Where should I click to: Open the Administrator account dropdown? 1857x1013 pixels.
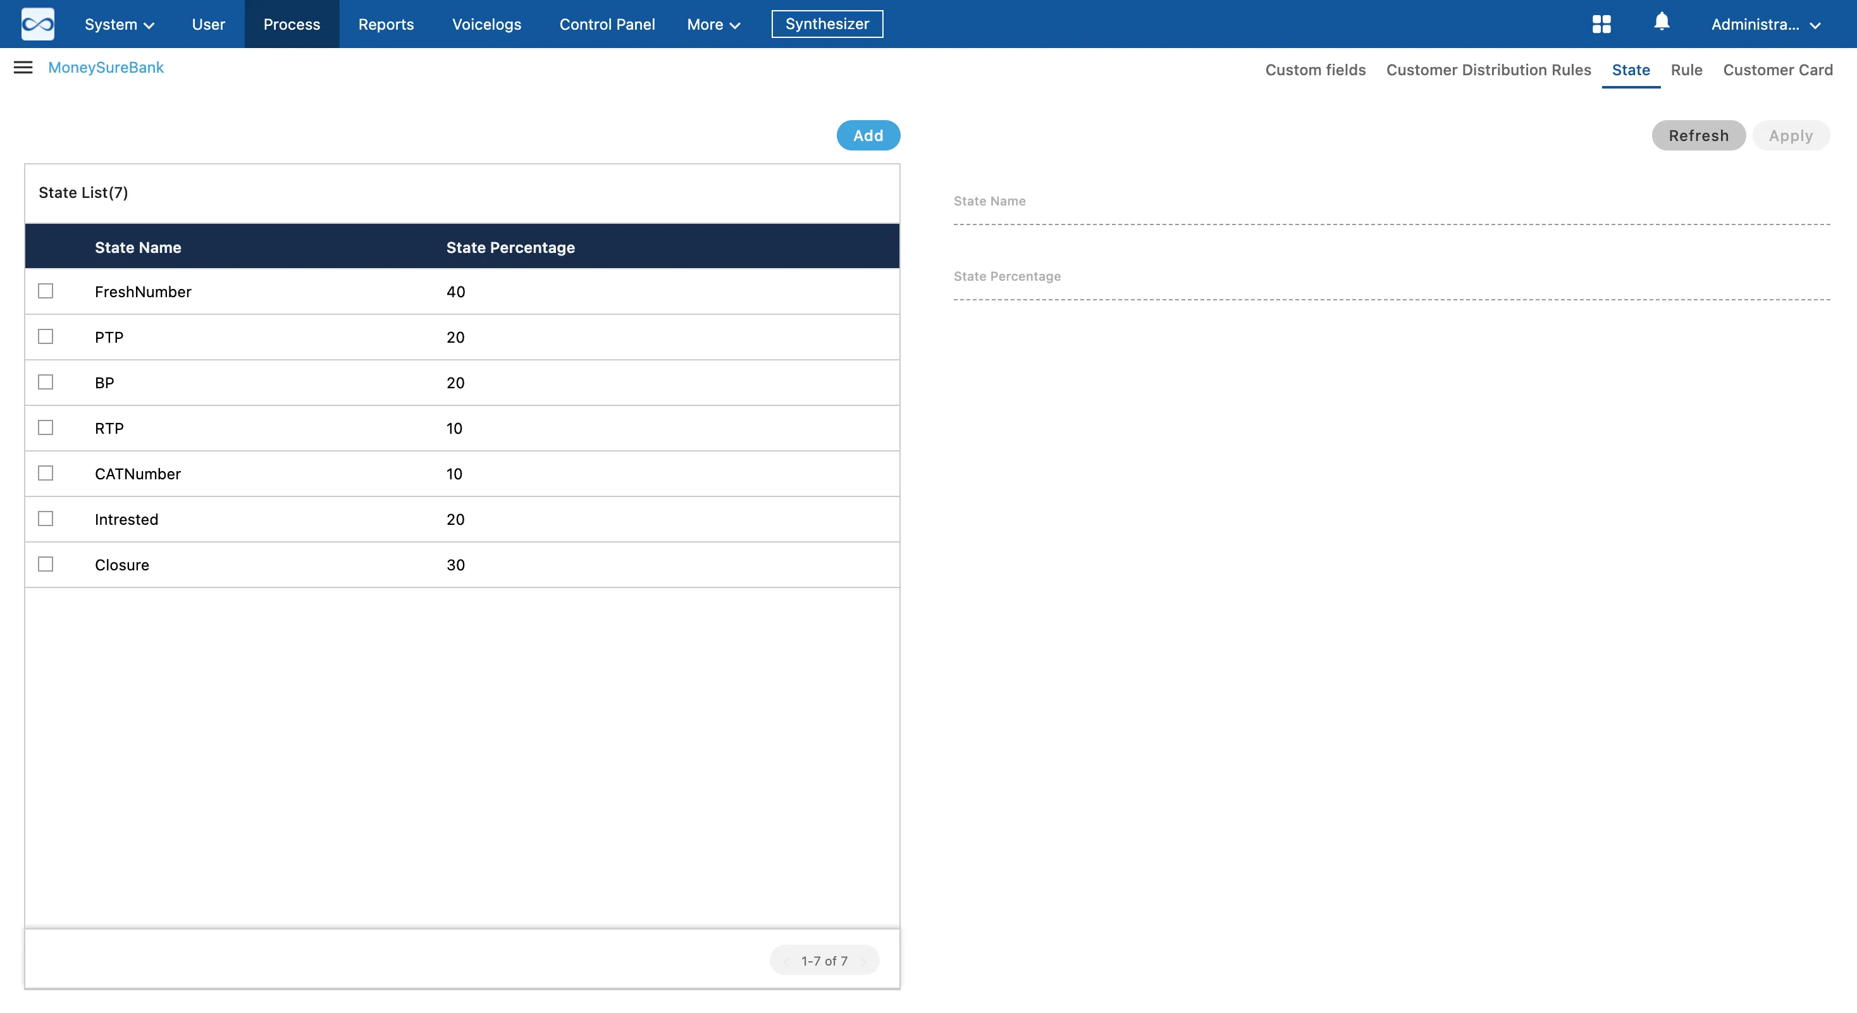[x=1766, y=25]
